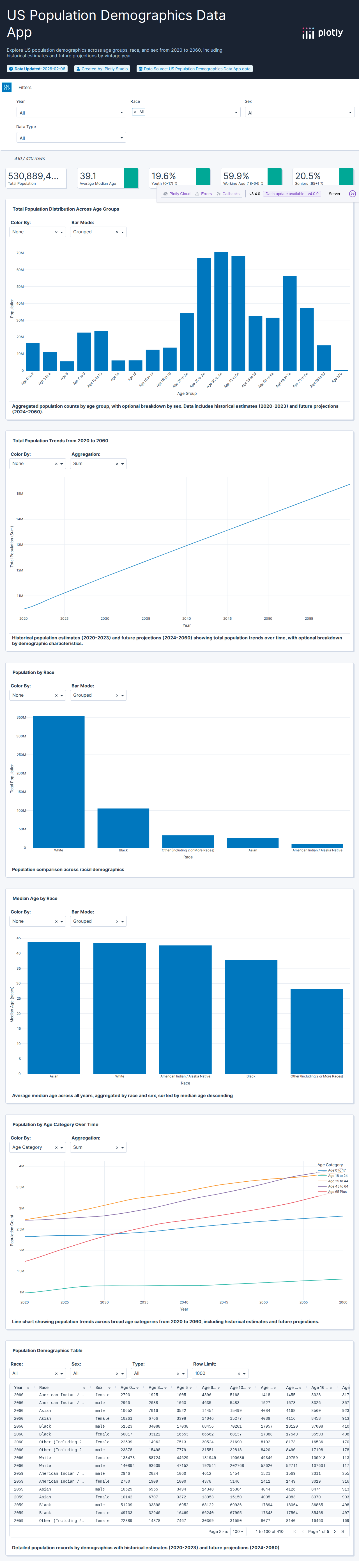Hide 'Age 25 to 44' legend trace
The height and width of the screenshot is (1561, 359).
click(x=337, y=1181)
